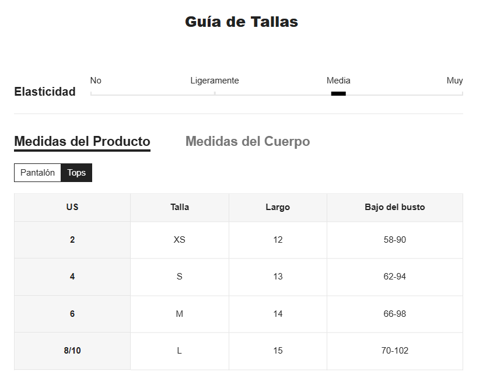Select the Medidas del Producto tab

click(x=82, y=141)
